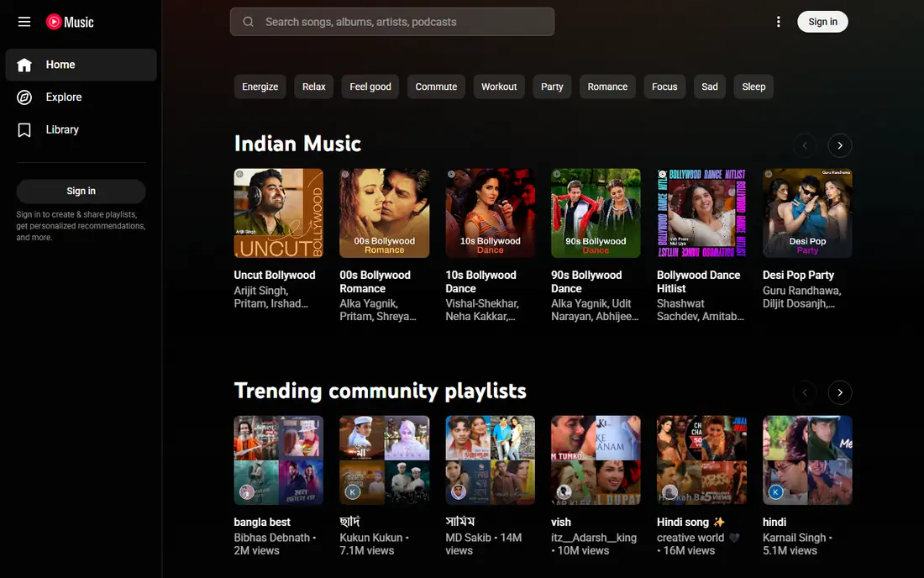The width and height of the screenshot is (924, 578).
Task: Click the Hindi song title link
Action: tap(690, 522)
